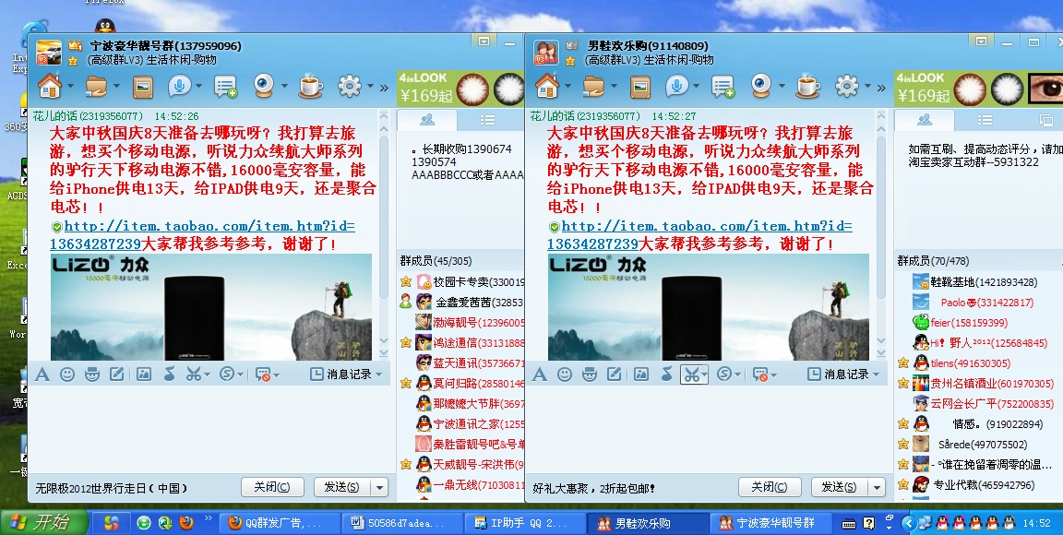Open group album in 男鞋欢乐购 window
1063x535 pixels.
click(640, 86)
